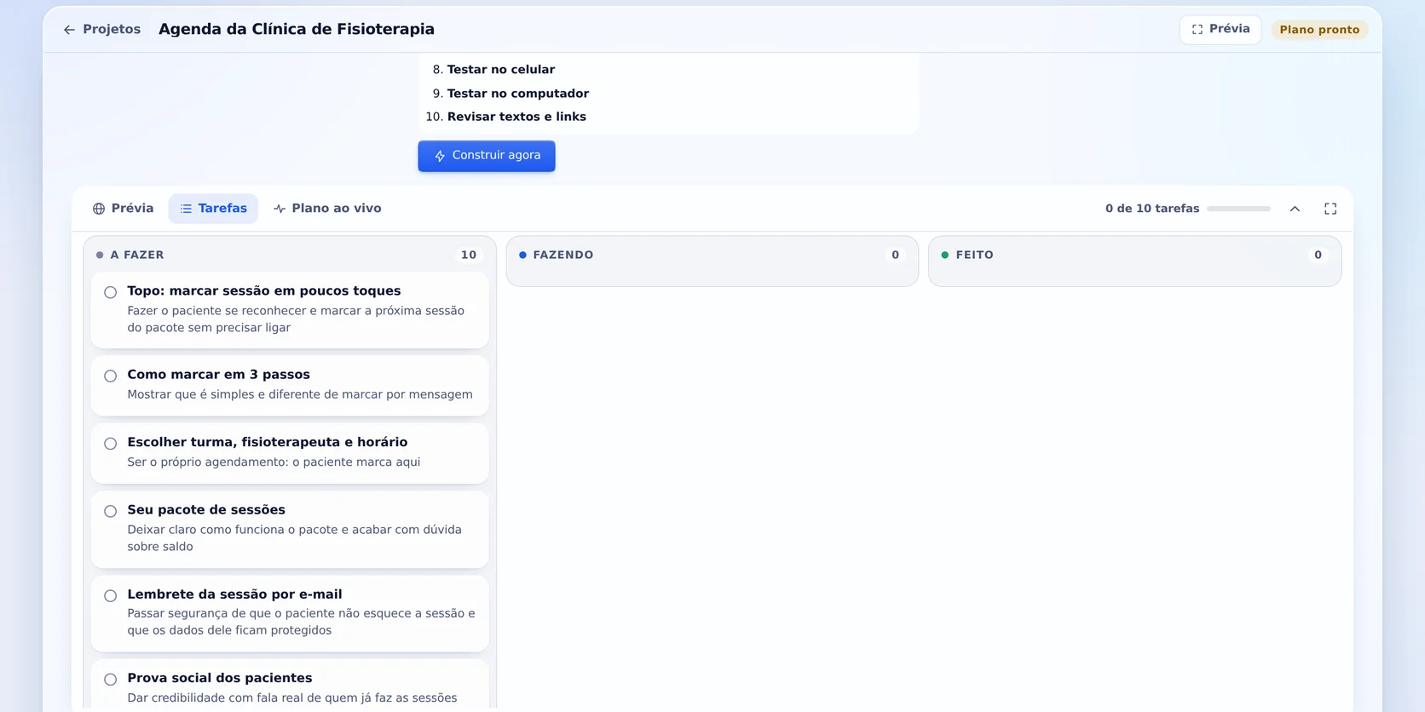Click the Plano pronto status badge
This screenshot has height=712, width=1425.
click(x=1319, y=30)
